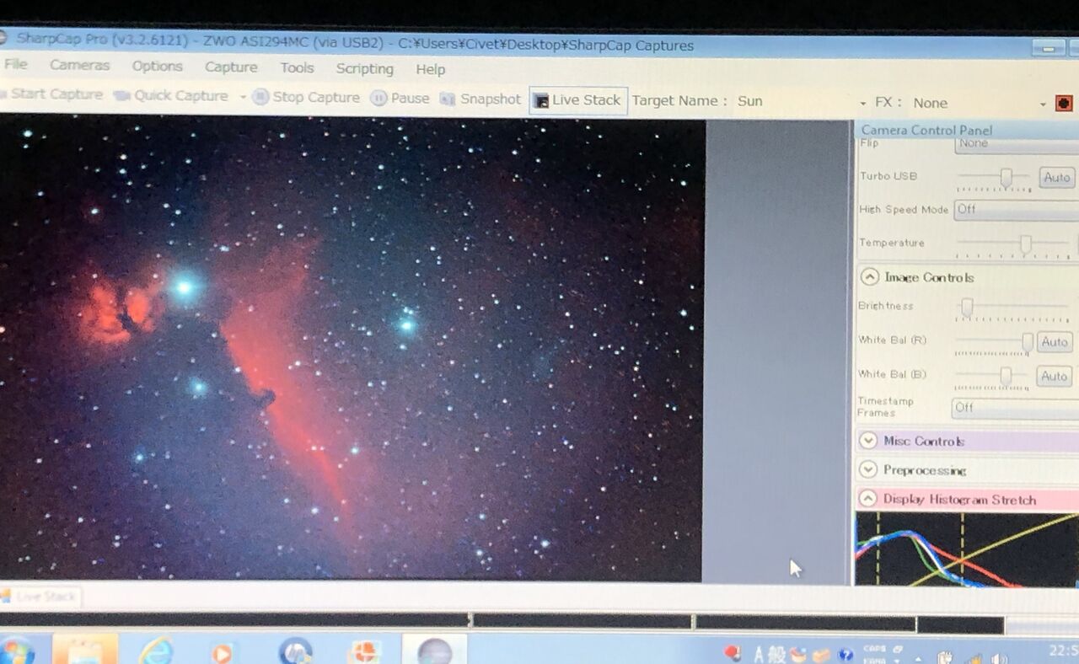This screenshot has height=664, width=1079.
Task: Open the Target Name dropdown showing Sun
Action: 801,102
